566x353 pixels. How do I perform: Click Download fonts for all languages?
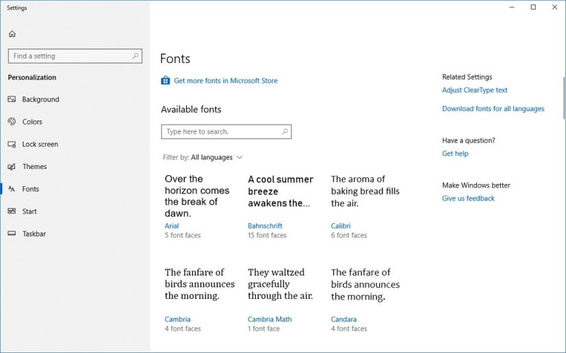click(493, 109)
